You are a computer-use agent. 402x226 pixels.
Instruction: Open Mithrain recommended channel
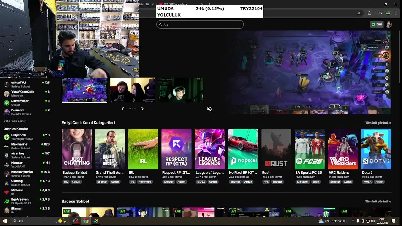pos(27,192)
